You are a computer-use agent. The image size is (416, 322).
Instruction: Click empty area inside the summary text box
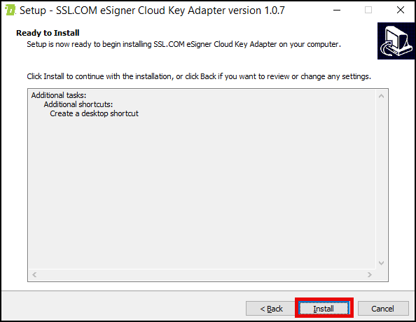coord(202,191)
